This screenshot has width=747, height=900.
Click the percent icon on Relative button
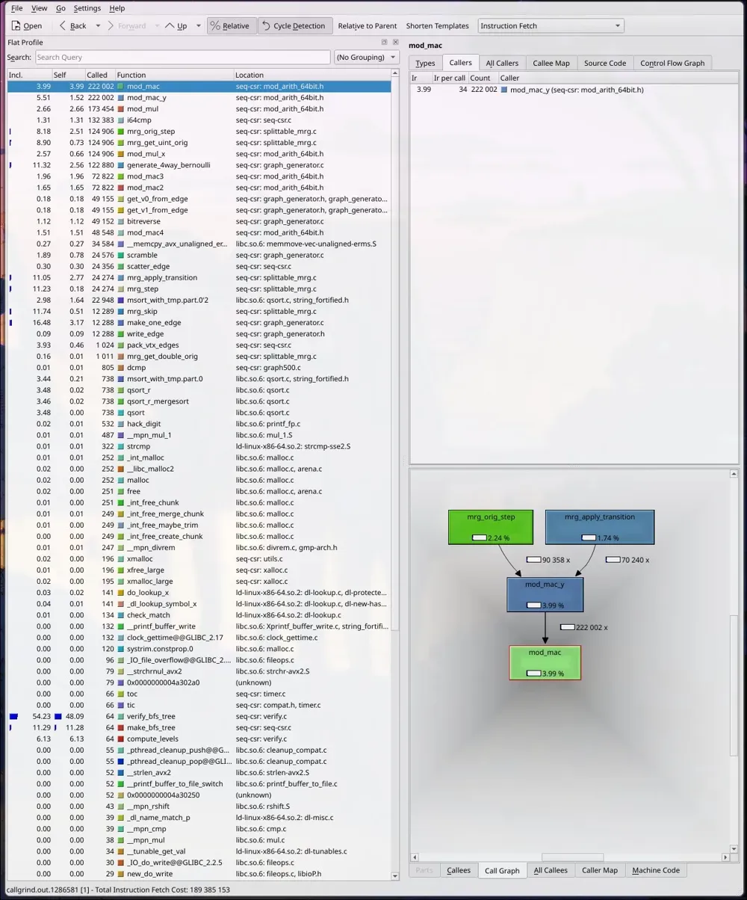[x=215, y=25]
